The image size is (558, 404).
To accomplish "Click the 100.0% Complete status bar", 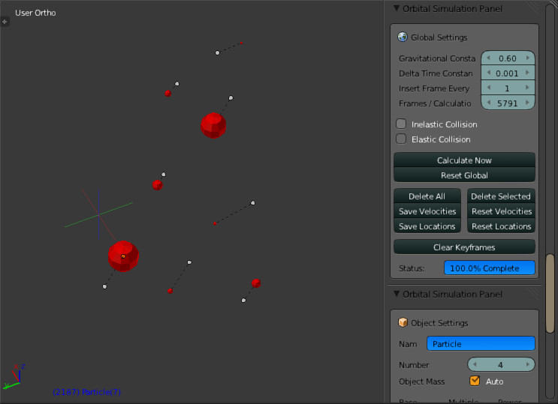I will pos(490,268).
